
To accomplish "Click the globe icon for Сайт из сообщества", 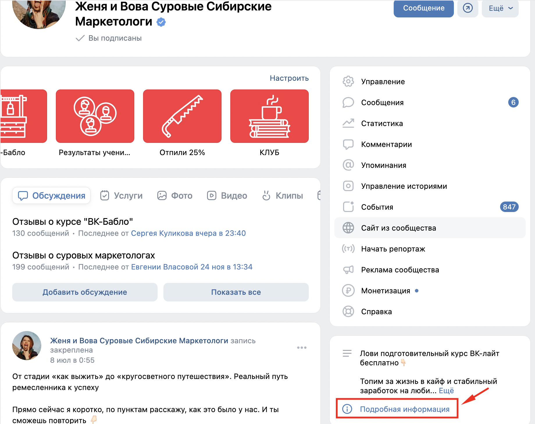I will click(348, 228).
